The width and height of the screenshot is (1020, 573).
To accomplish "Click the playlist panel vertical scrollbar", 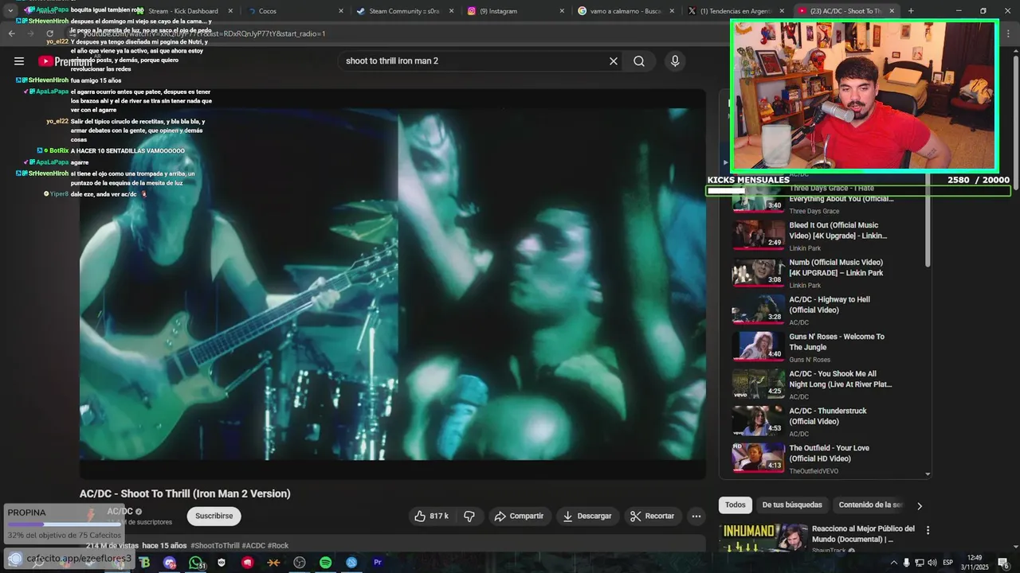I will click(x=928, y=223).
